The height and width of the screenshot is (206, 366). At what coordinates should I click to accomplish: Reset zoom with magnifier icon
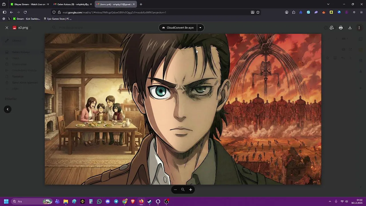coord(183,190)
